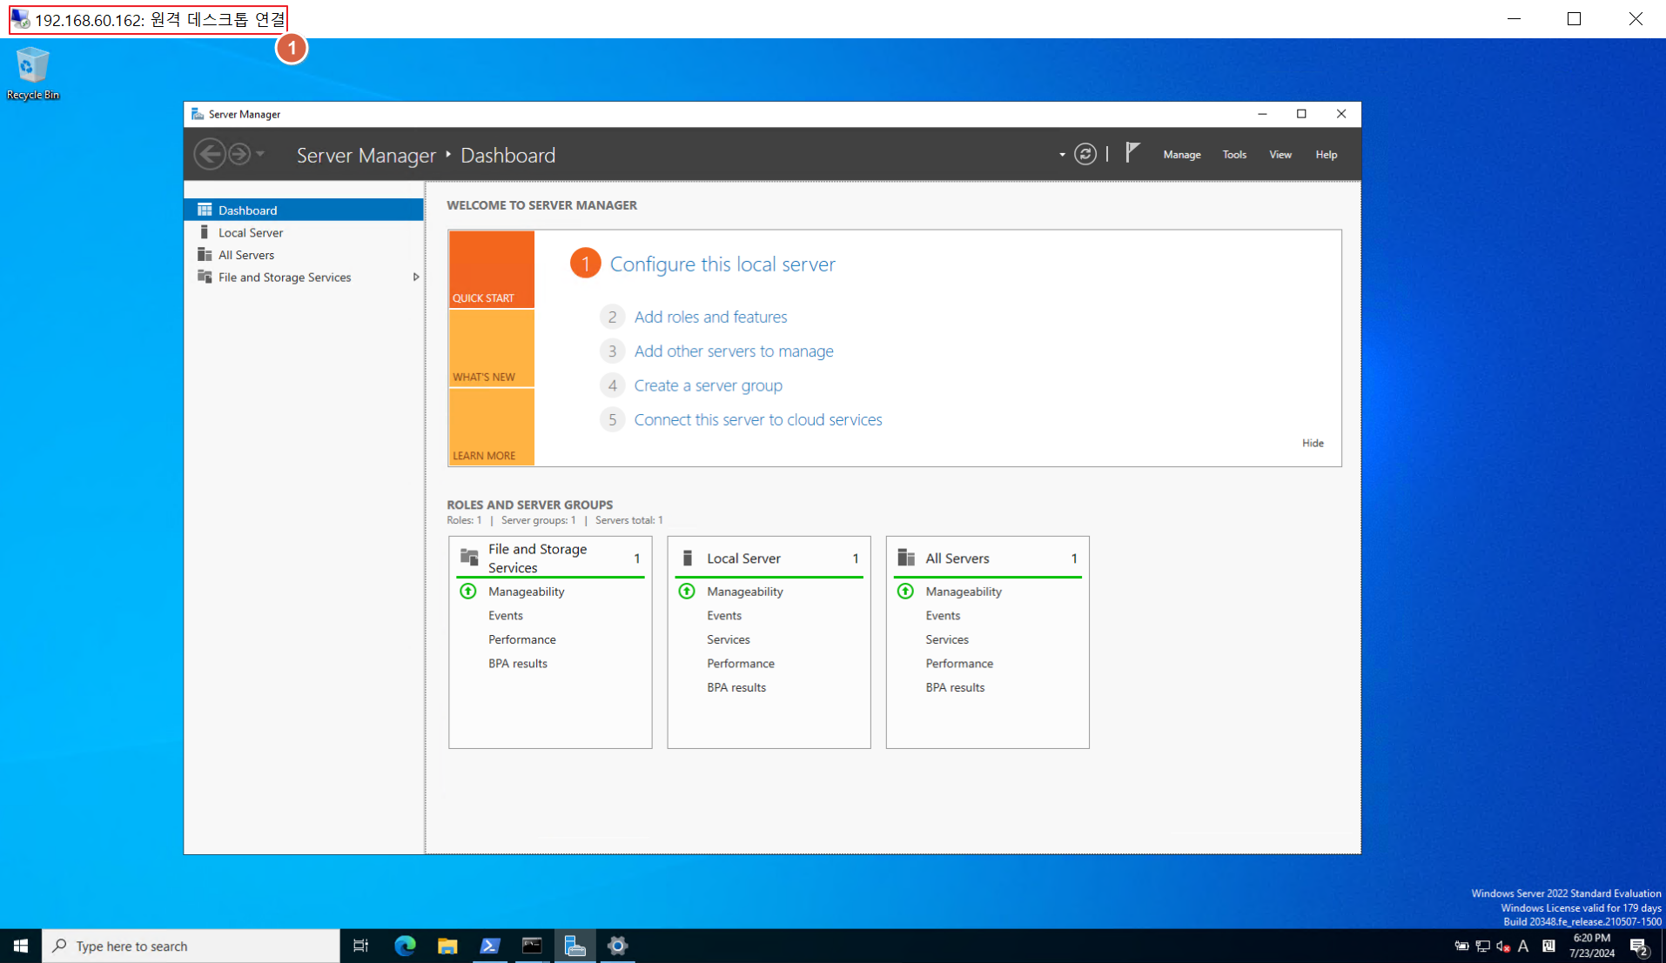The image size is (1666, 963).
Task: Open All Servers tile header
Action: [987, 558]
